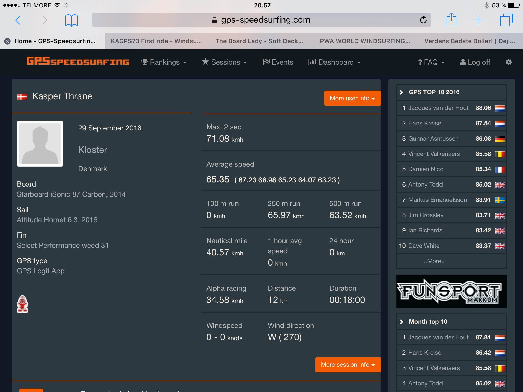Click the red team badge icon
This screenshot has height=392, width=523.
[22, 304]
